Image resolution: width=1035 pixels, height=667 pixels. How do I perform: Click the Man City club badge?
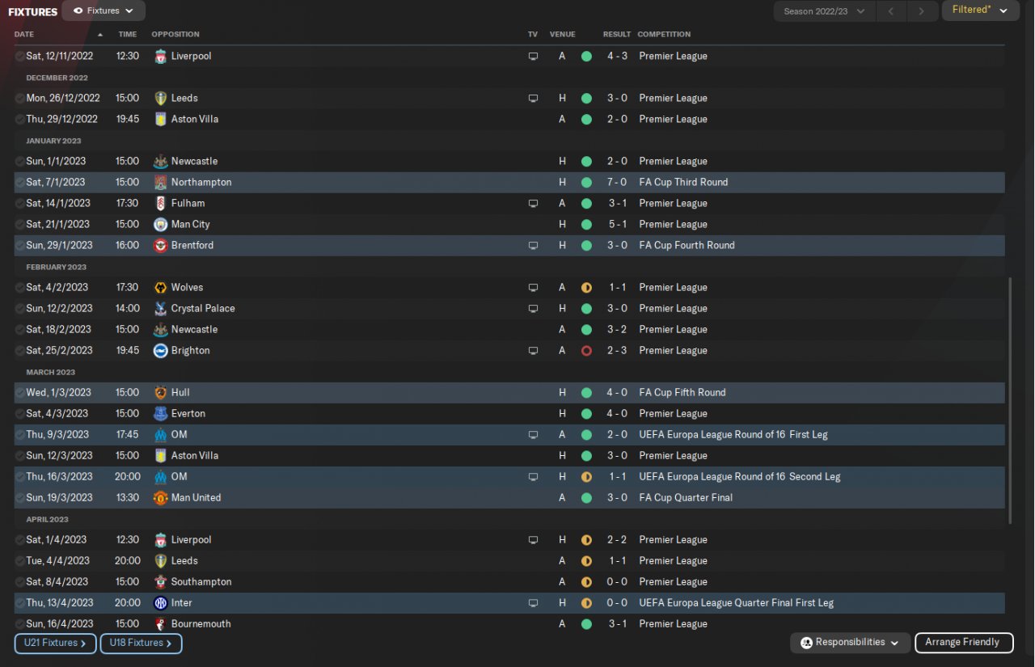click(160, 225)
